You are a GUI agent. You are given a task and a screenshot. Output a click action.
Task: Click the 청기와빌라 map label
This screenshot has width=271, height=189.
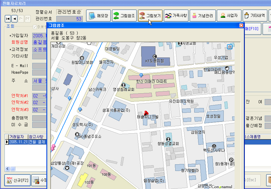[190, 170]
